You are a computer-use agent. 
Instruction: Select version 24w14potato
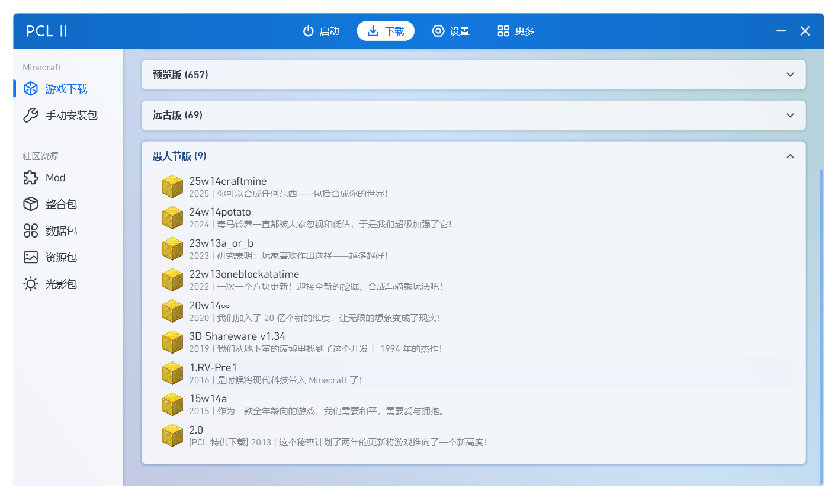tap(473, 218)
